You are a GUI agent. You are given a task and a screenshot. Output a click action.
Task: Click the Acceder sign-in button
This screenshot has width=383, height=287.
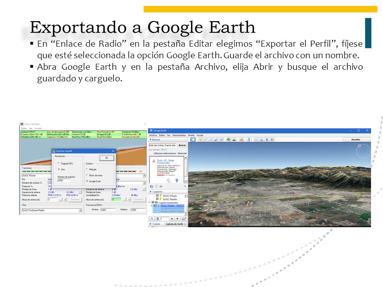coord(355,140)
